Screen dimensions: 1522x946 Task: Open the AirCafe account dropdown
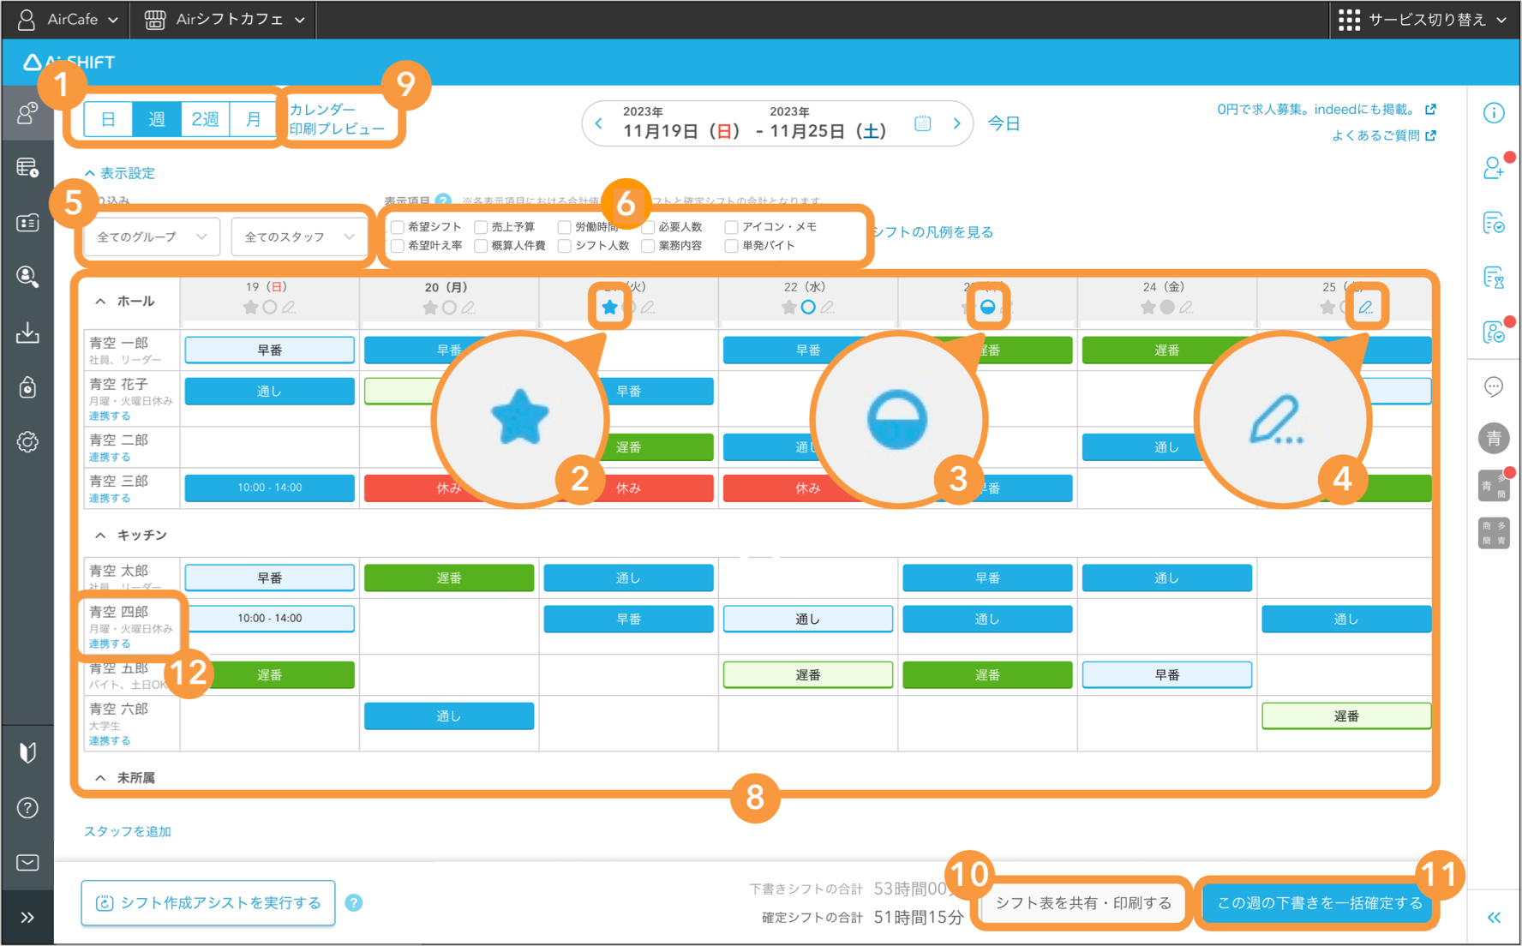coord(68,19)
